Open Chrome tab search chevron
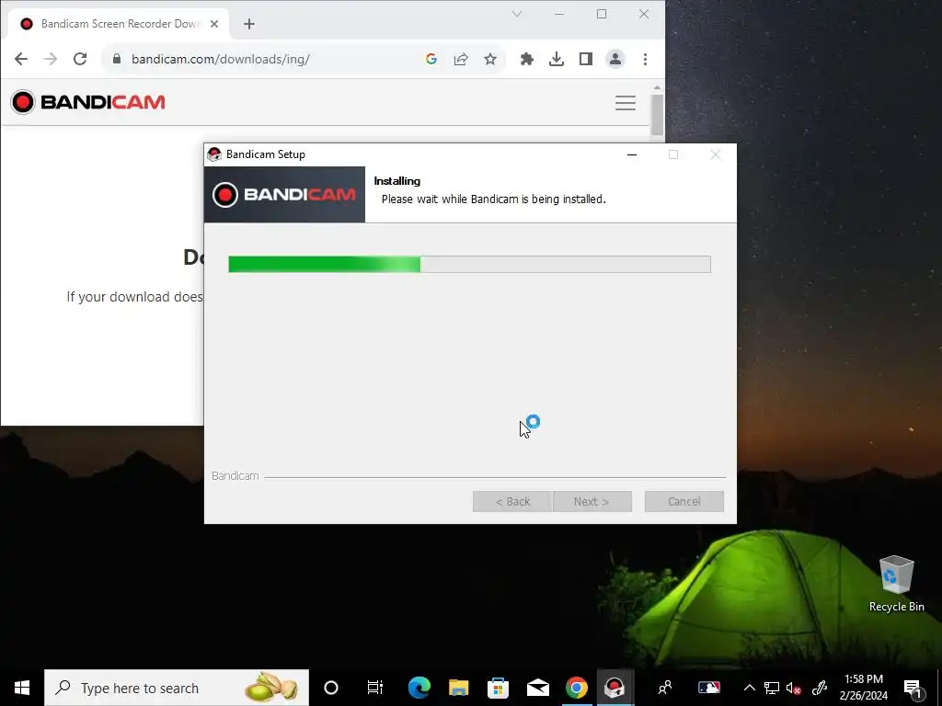 (x=517, y=14)
